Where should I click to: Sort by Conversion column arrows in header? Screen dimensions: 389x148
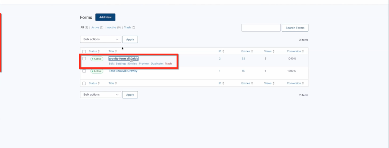303,51
